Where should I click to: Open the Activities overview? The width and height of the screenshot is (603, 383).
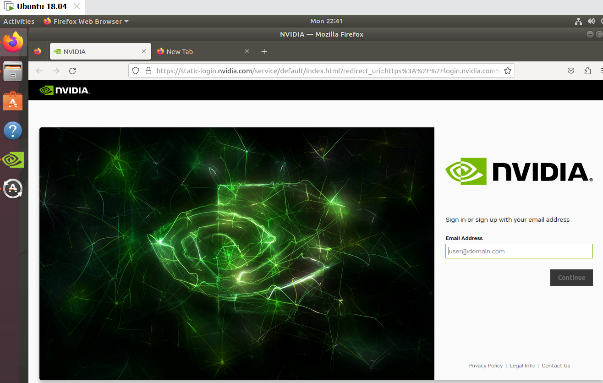click(19, 21)
